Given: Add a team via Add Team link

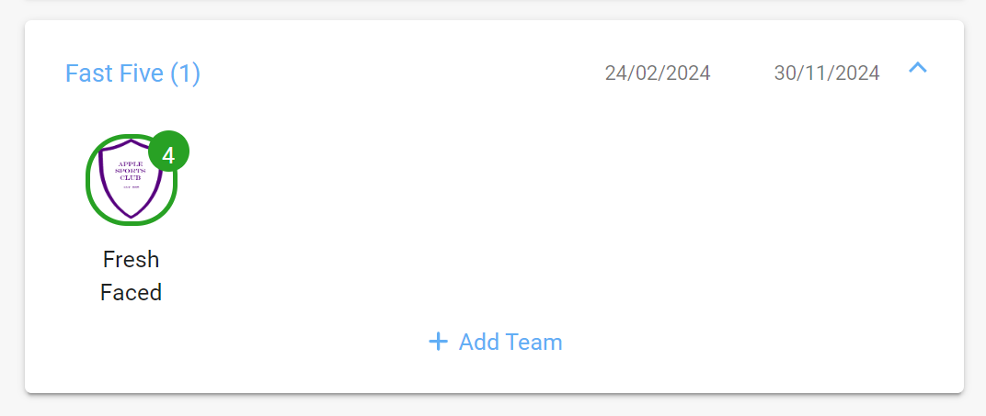Looking at the screenshot, I should (496, 342).
